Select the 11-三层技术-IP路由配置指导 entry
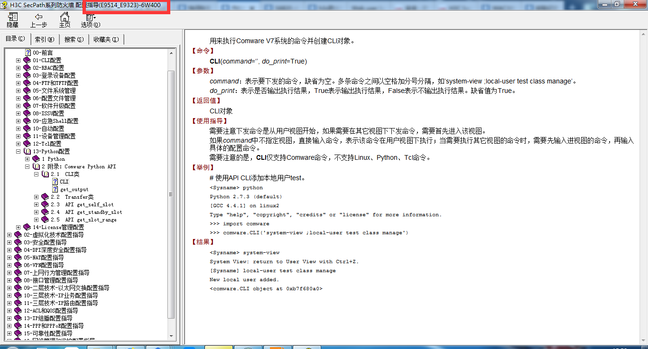Screen dimensions: 648x349 (61, 303)
